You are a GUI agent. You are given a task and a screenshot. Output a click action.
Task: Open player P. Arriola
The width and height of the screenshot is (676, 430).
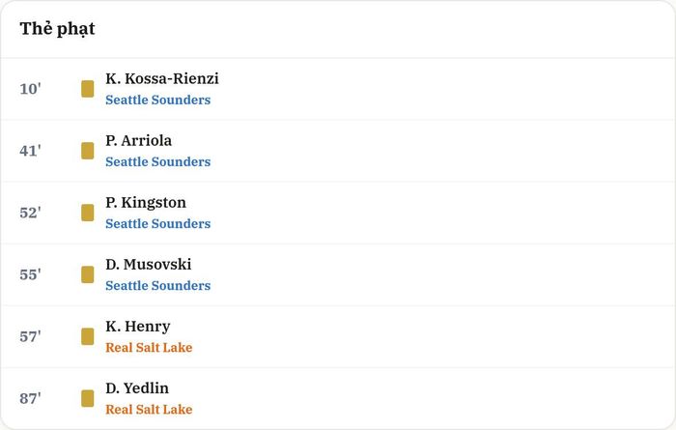coord(138,141)
